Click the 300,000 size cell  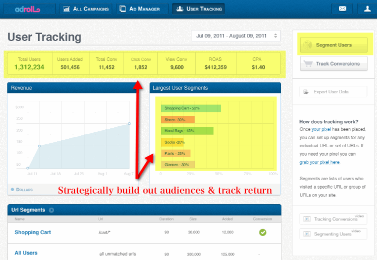[x=194, y=254]
